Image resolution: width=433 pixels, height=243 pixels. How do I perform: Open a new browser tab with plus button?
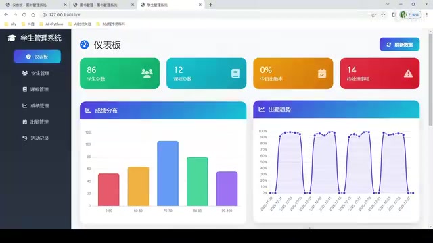coord(210,5)
